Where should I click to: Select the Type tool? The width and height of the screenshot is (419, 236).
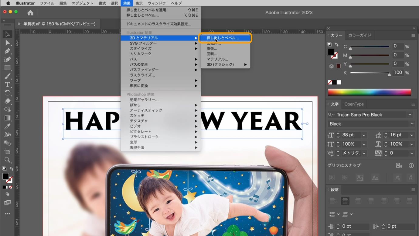point(7,85)
